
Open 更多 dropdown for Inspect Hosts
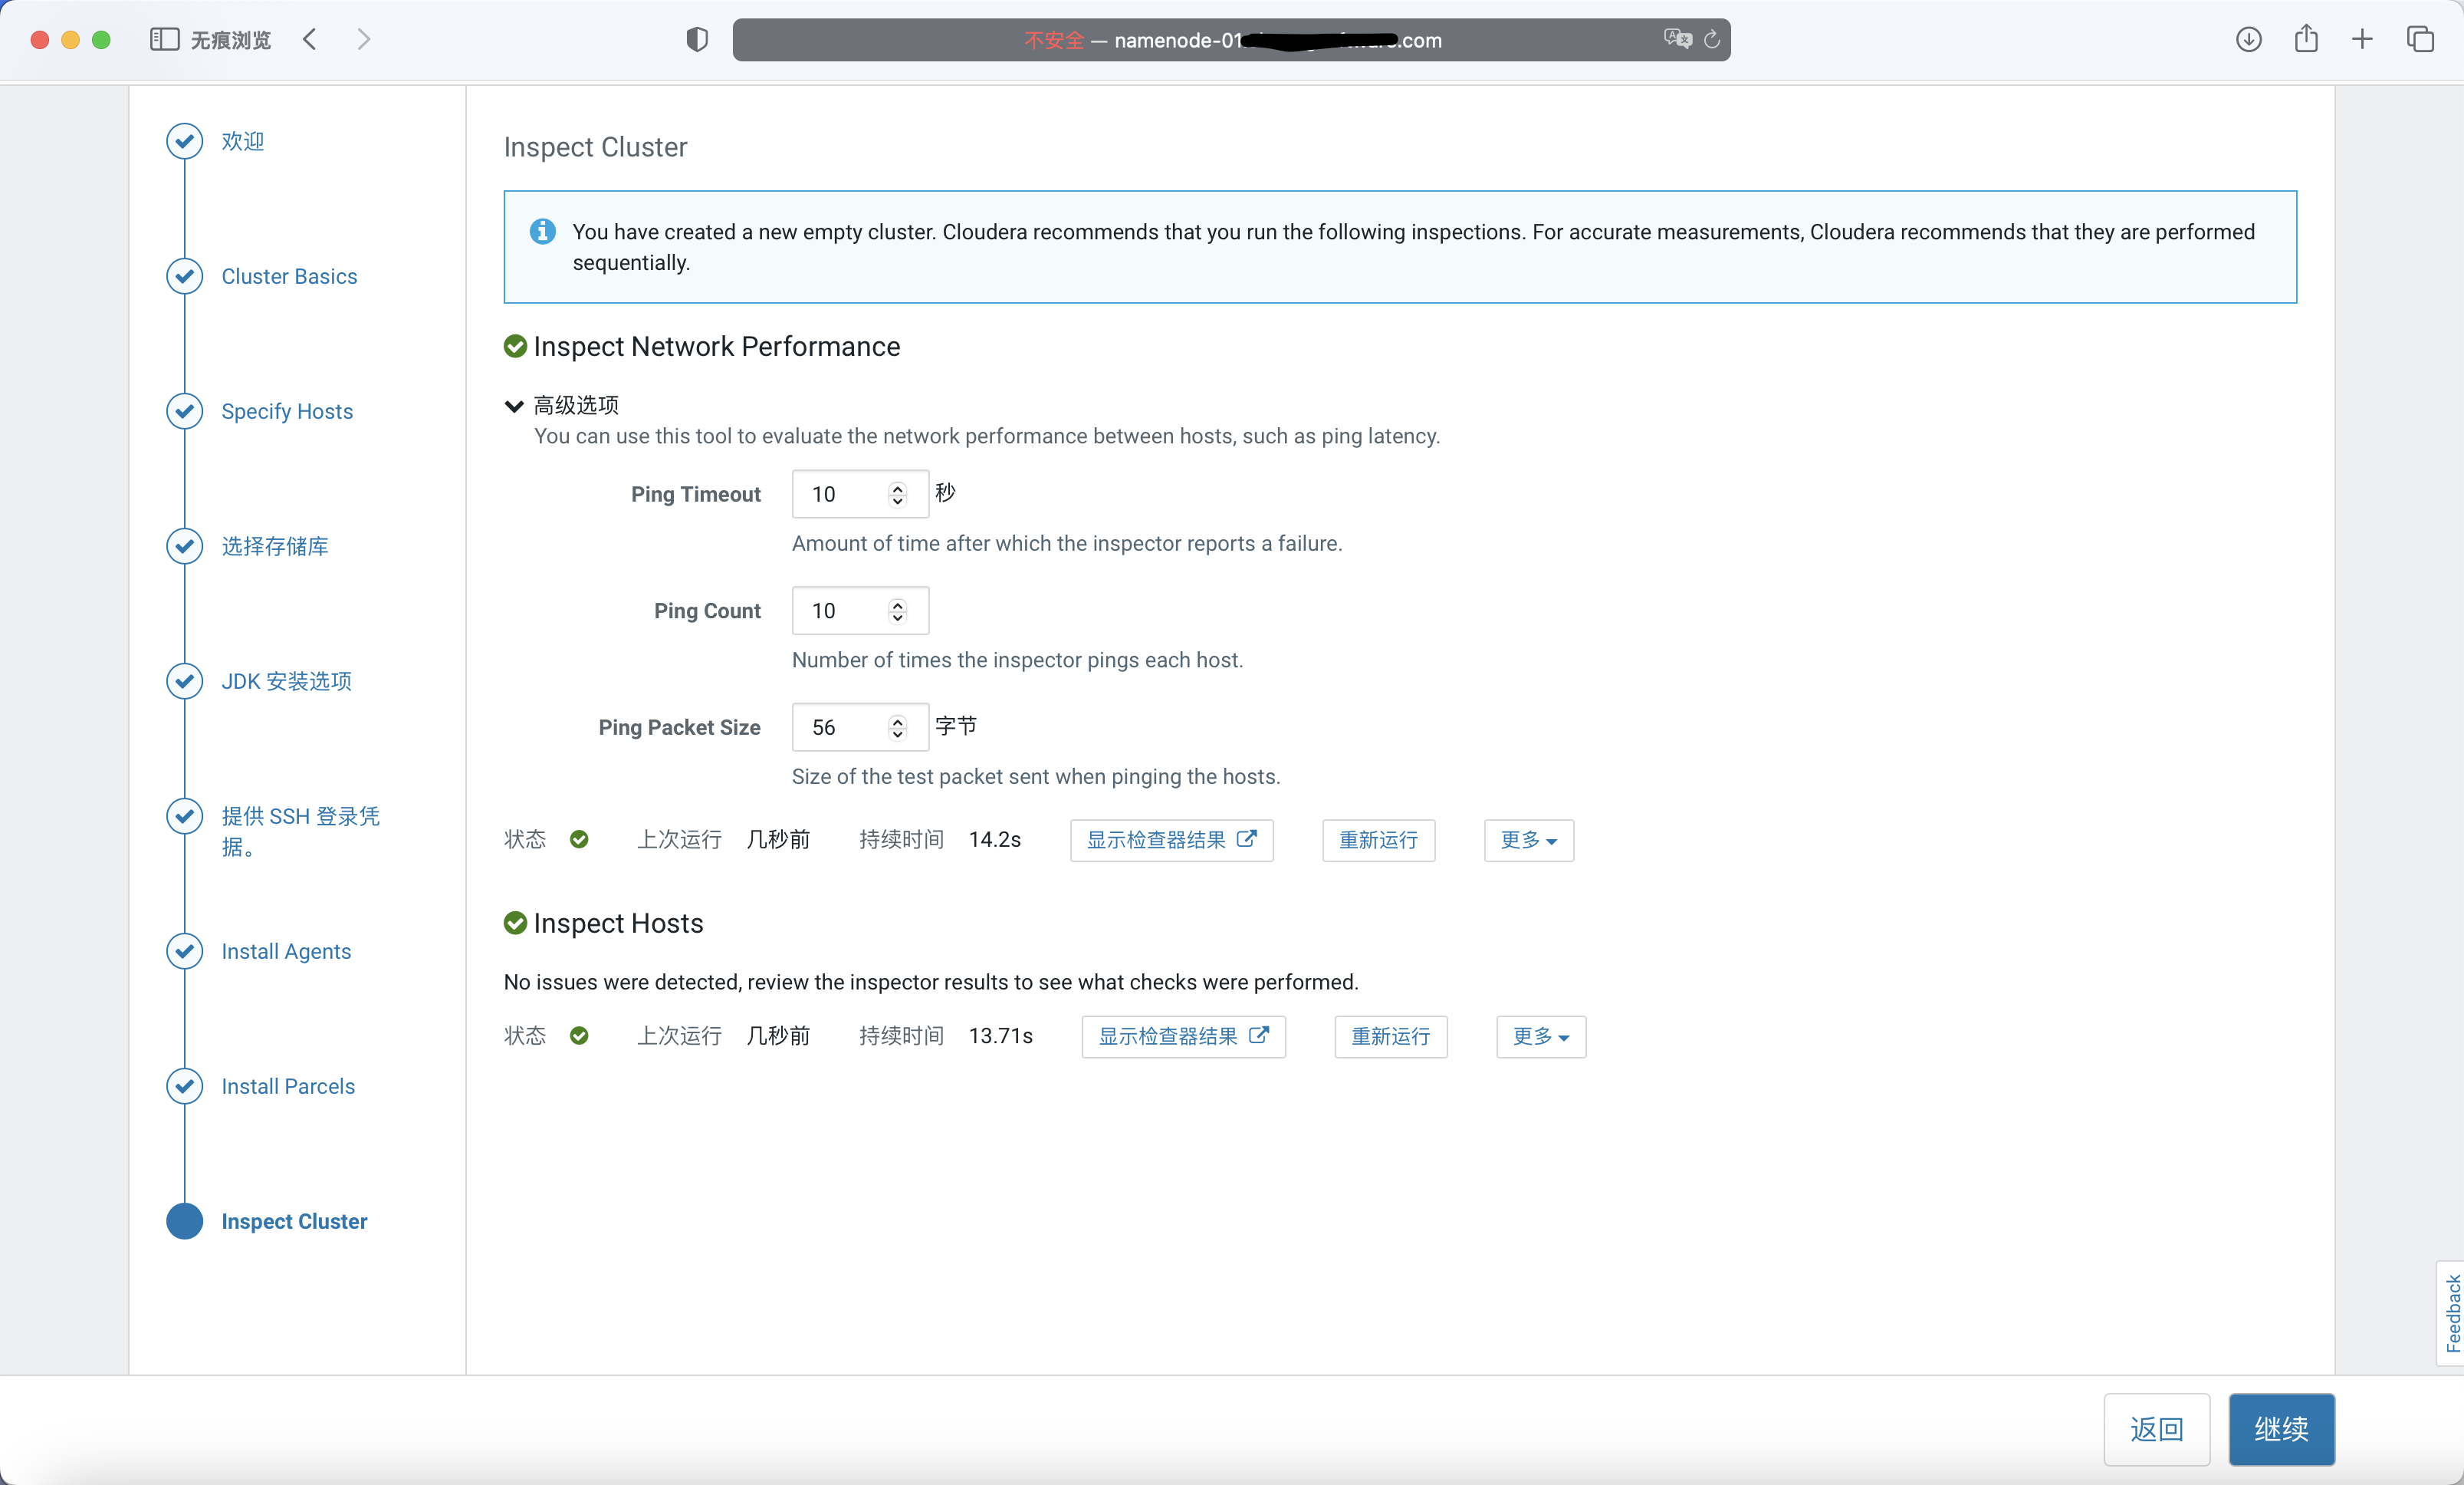1540,1036
